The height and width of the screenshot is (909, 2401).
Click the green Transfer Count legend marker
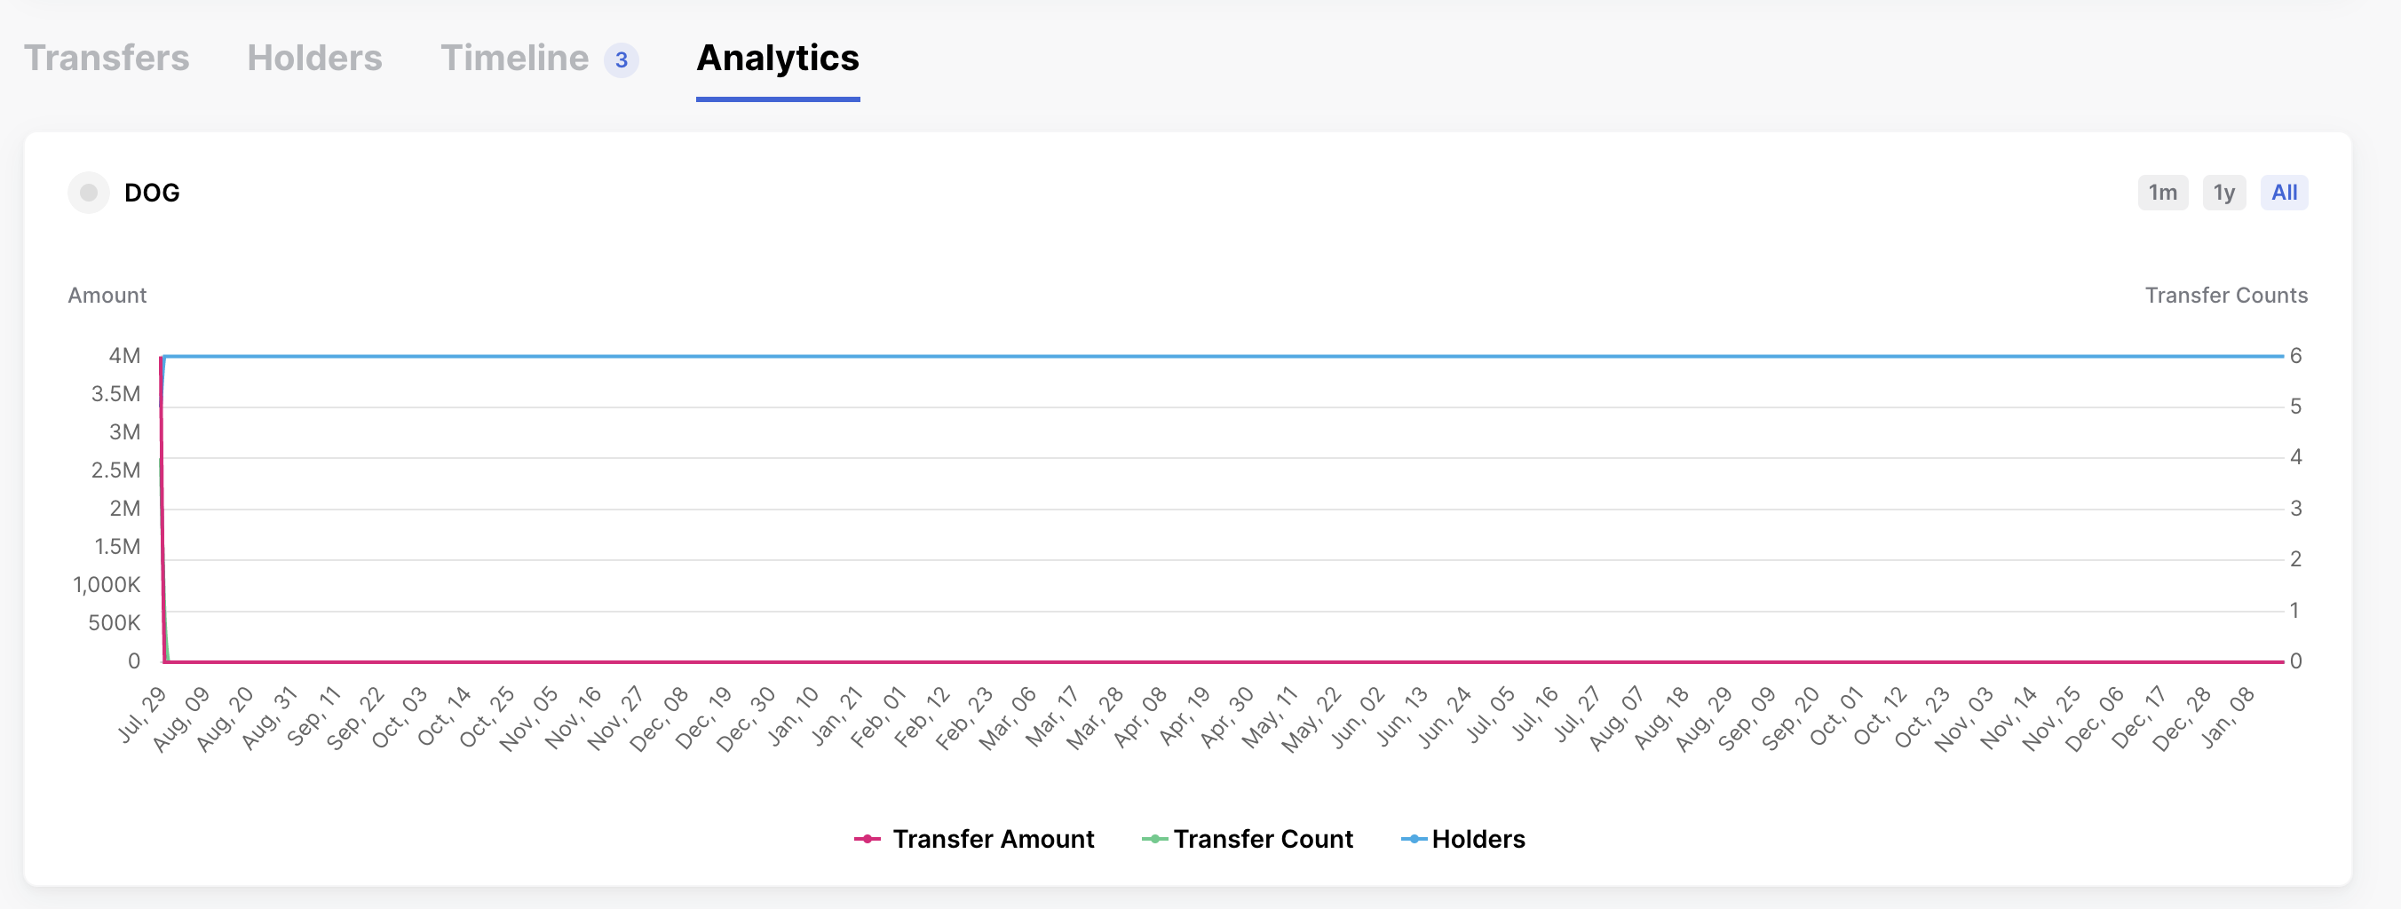point(1156,838)
